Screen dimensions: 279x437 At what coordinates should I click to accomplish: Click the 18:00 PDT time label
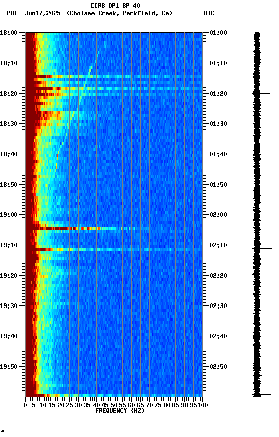[9, 33]
